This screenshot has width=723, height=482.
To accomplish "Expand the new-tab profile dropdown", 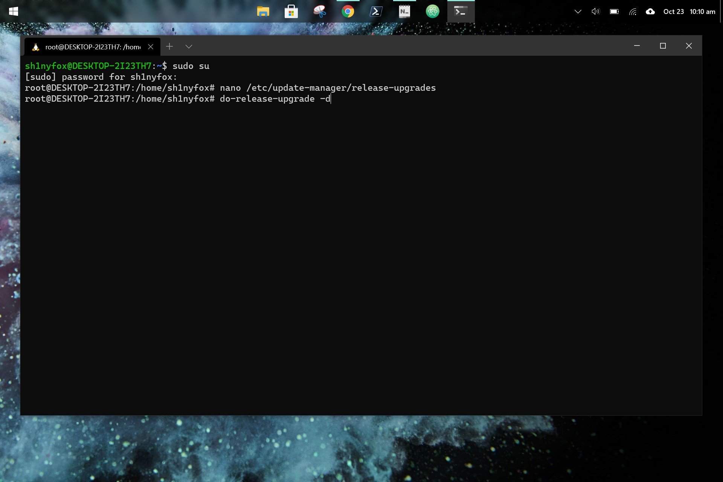I will pos(189,46).
